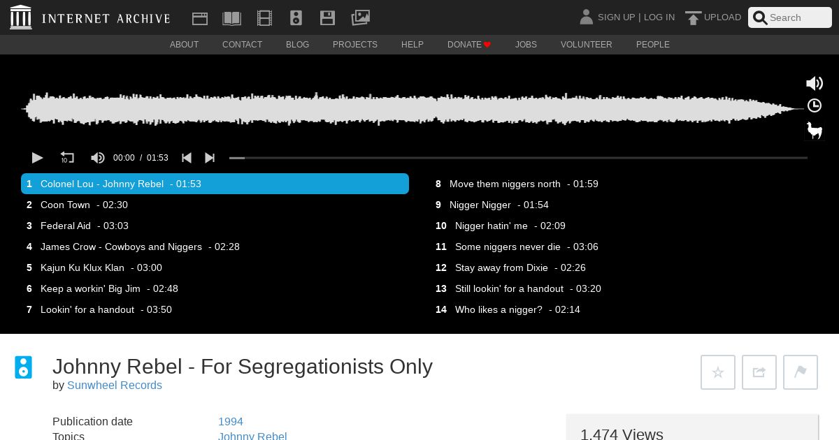The height and width of the screenshot is (440, 839).
Task: Click the magnifier search icon
Action: tap(760, 18)
